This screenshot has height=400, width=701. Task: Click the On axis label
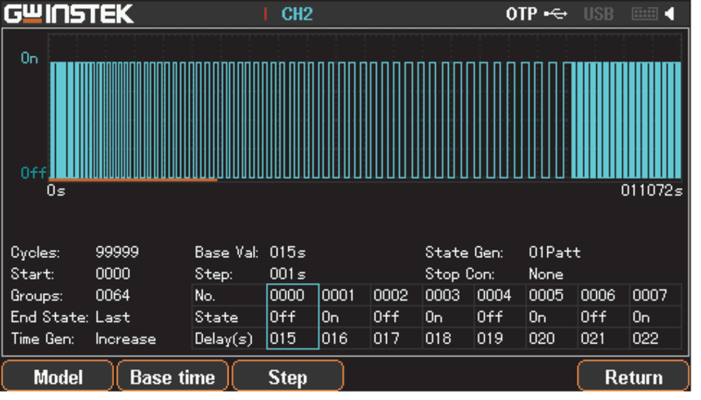point(30,58)
